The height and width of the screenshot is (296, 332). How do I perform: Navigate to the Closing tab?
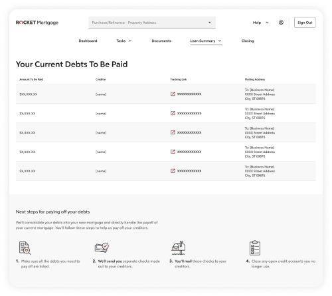[248, 41]
